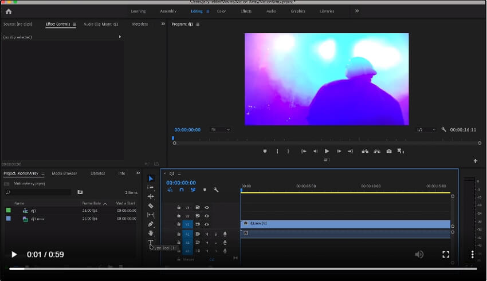Switch to Effects workspace
487x281 pixels.
[246, 11]
